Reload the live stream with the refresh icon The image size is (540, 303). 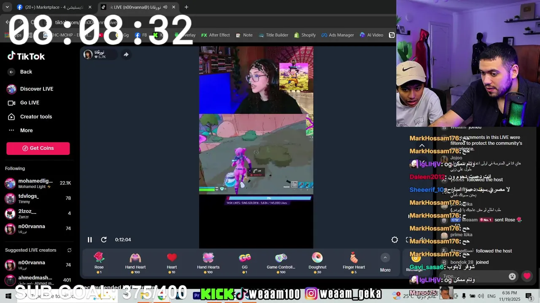(104, 239)
